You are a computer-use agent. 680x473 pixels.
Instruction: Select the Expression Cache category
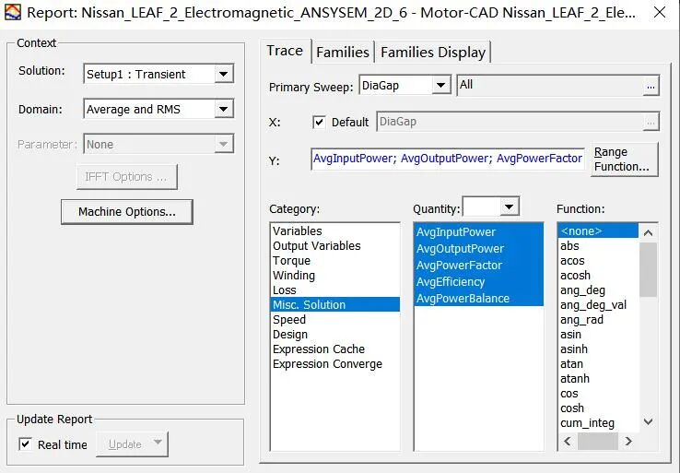pyautogui.click(x=334, y=349)
